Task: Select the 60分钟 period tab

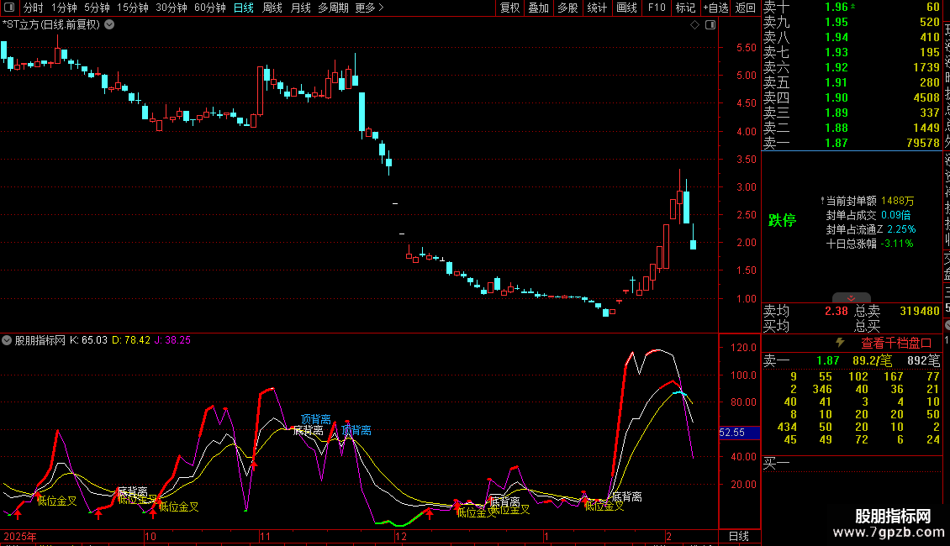Action: 210,8
